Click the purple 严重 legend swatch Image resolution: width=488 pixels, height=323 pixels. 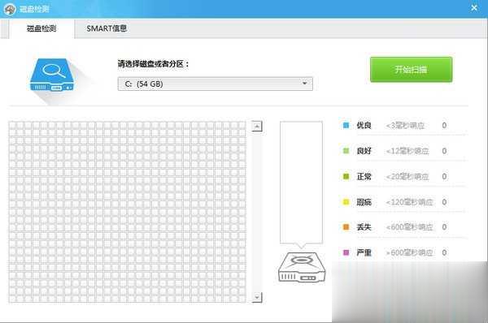pyautogui.click(x=346, y=252)
